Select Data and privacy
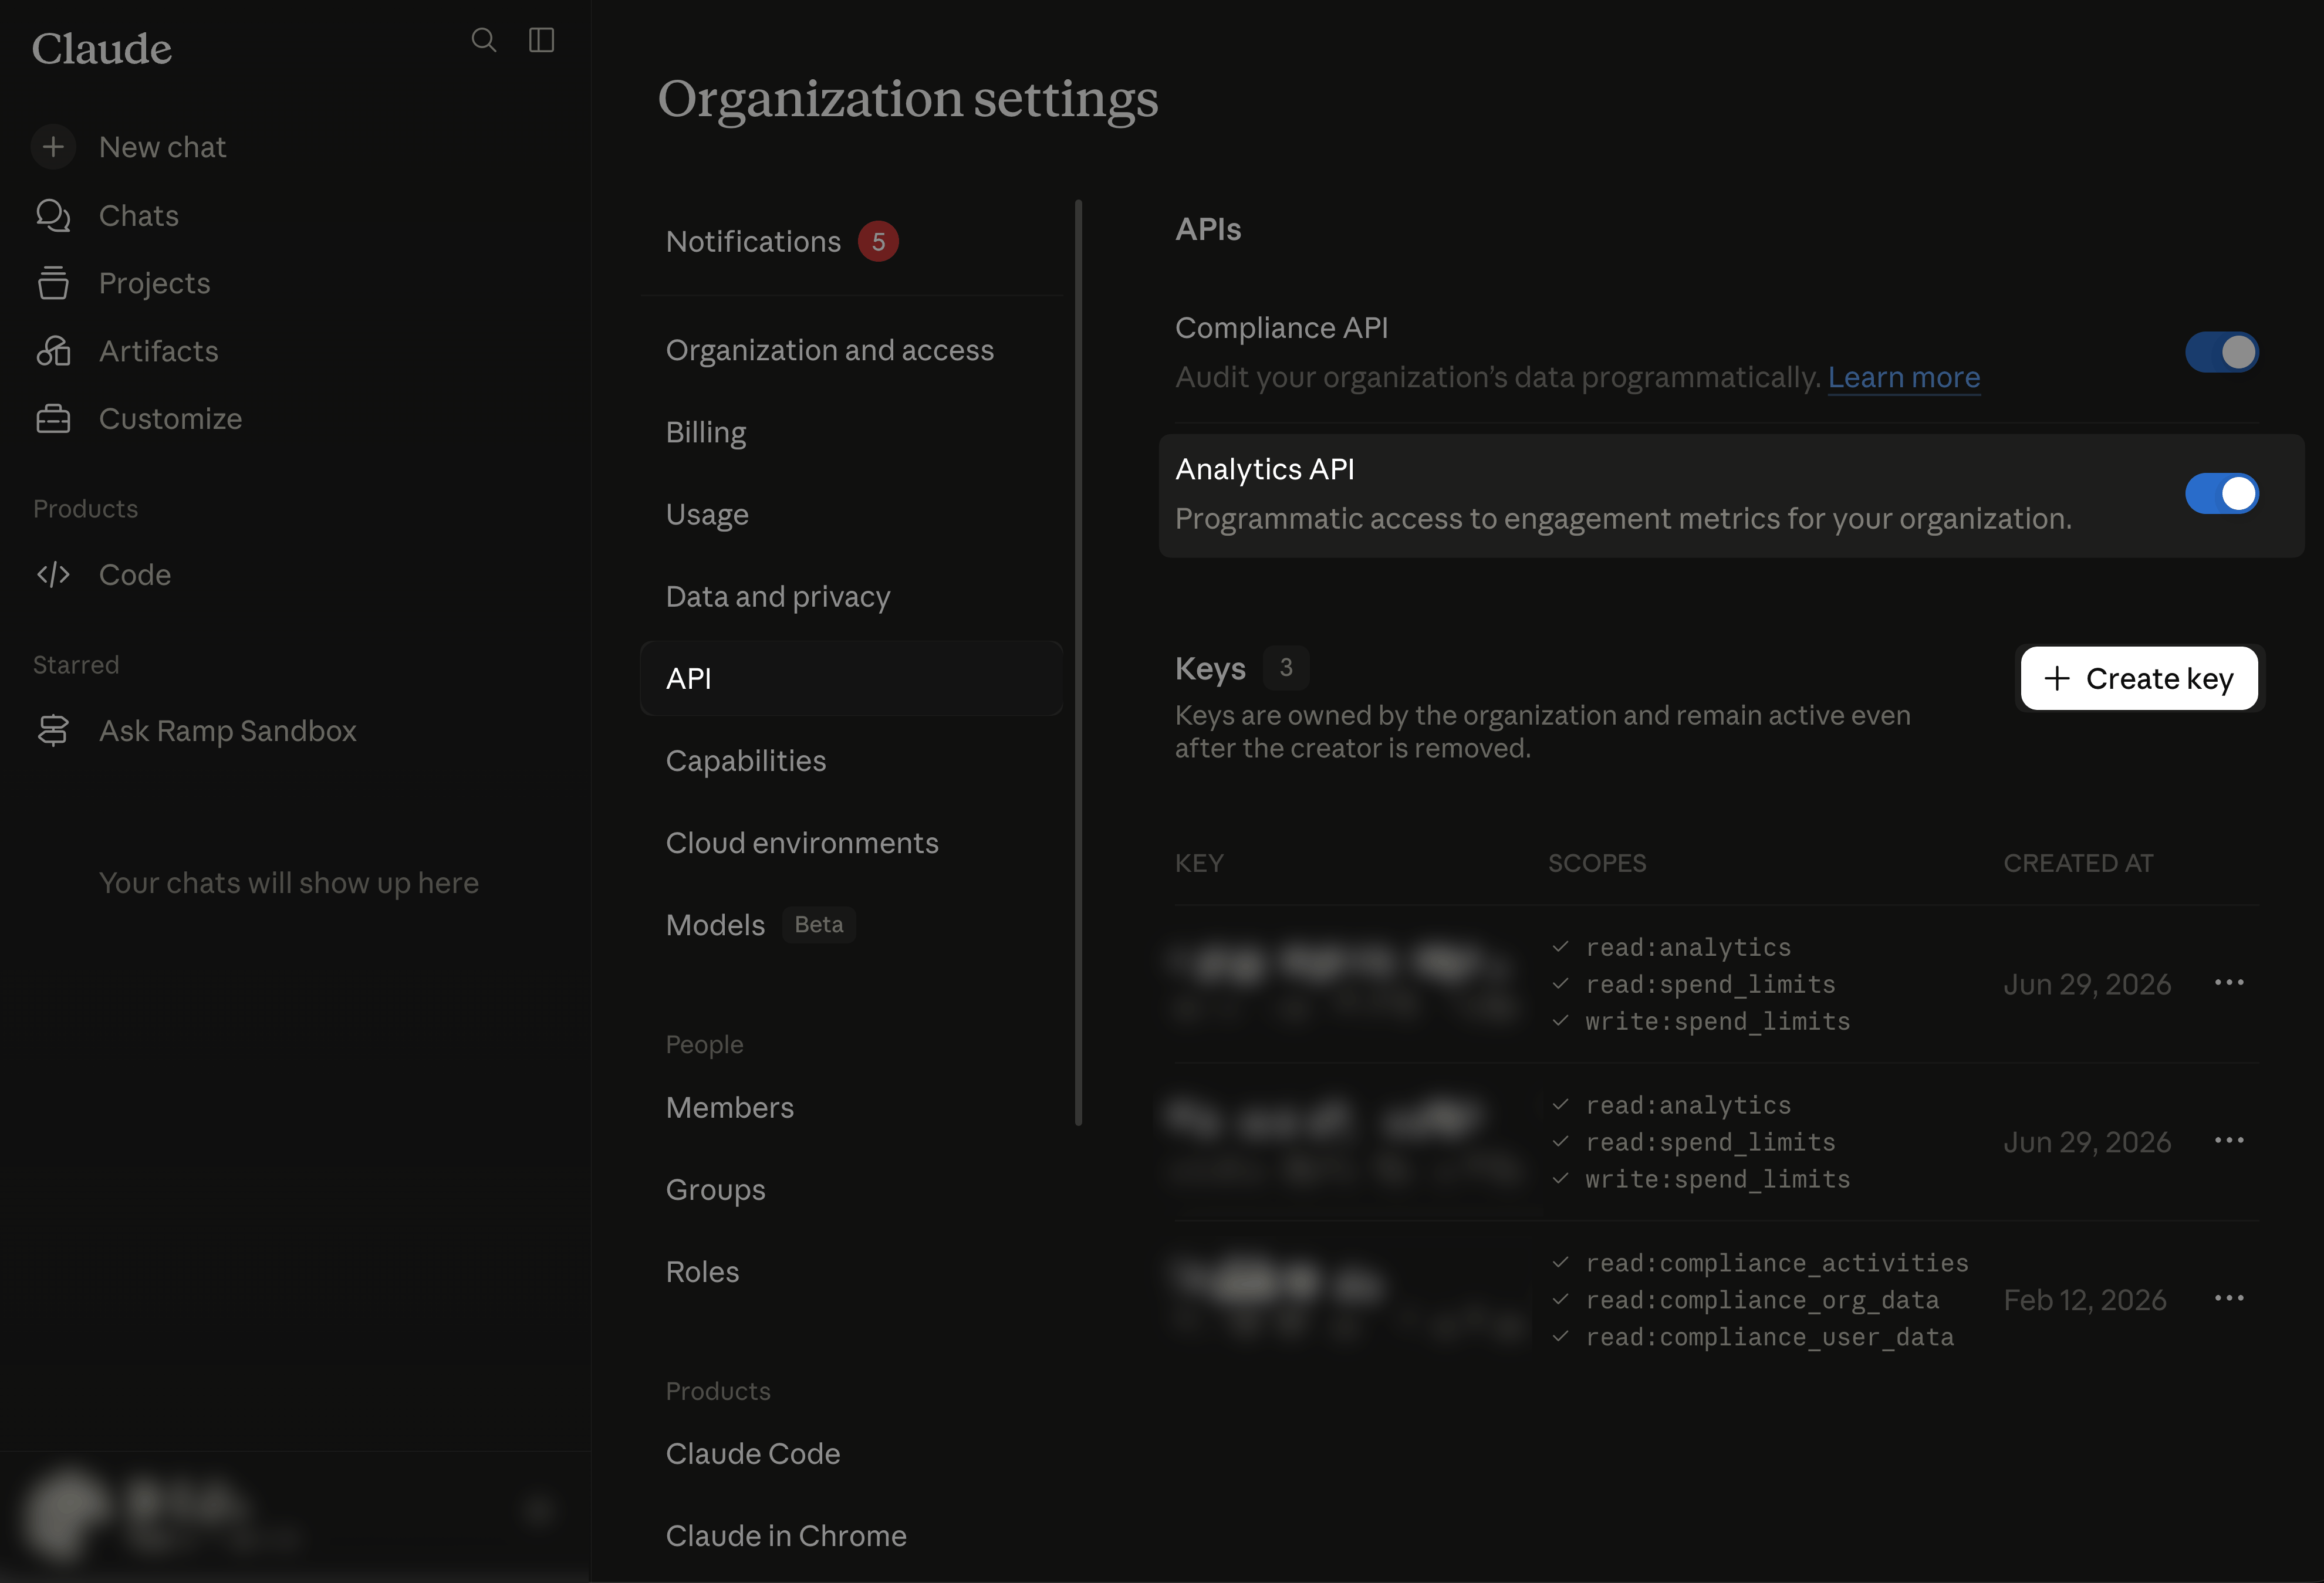Image resolution: width=2324 pixels, height=1583 pixels. (852, 597)
